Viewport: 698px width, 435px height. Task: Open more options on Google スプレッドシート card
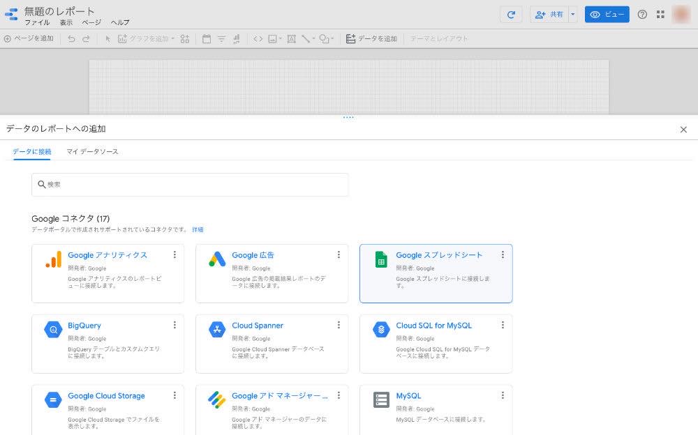pos(503,254)
